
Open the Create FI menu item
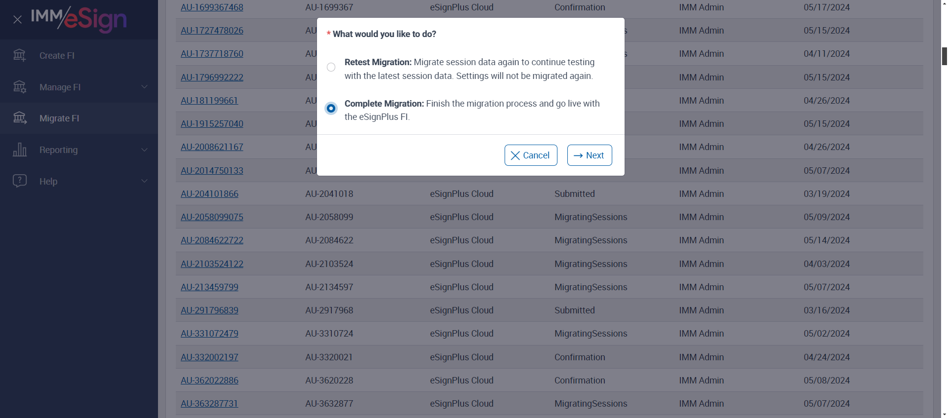point(57,56)
